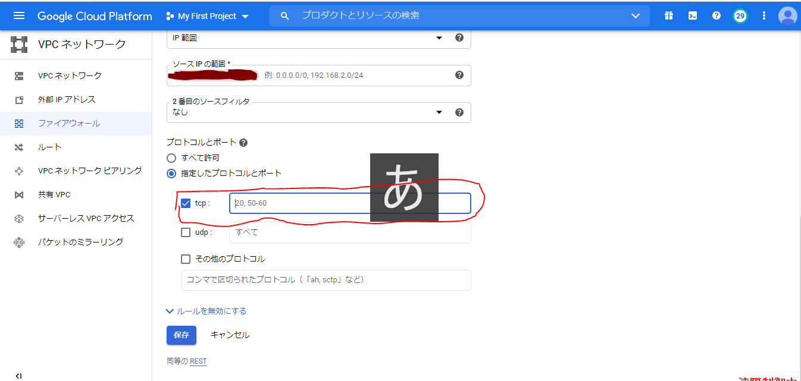Open the IP 範囲 dropdown
801x381 pixels.
(x=439, y=37)
